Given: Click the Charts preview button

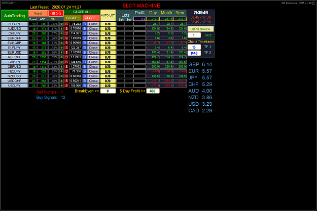Looking at the screenshot, I should (200, 29).
